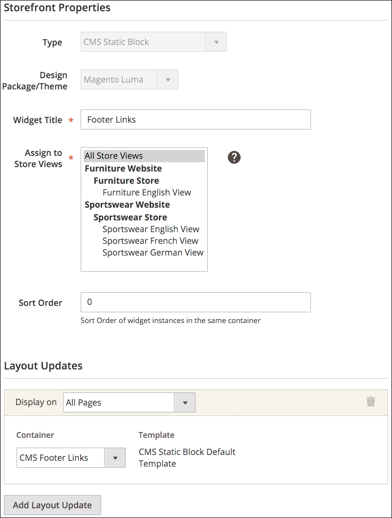Select Furniture Website store view
The image size is (392, 518).
(123, 168)
